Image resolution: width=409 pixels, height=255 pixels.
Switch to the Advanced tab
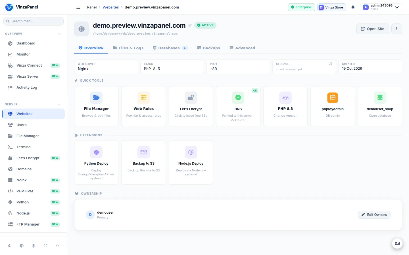coord(242,48)
